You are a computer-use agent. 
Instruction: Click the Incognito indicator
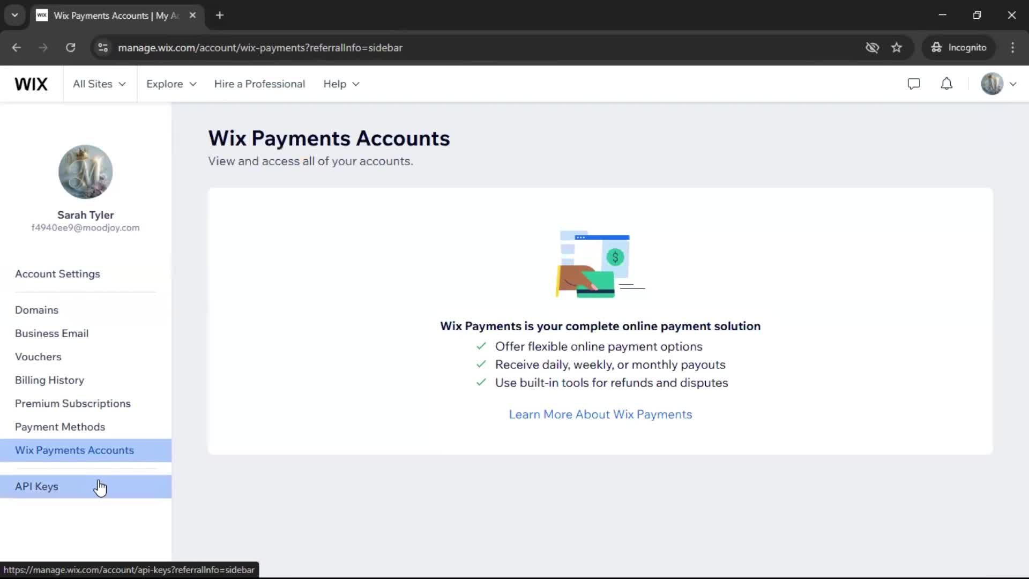click(959, 48)
